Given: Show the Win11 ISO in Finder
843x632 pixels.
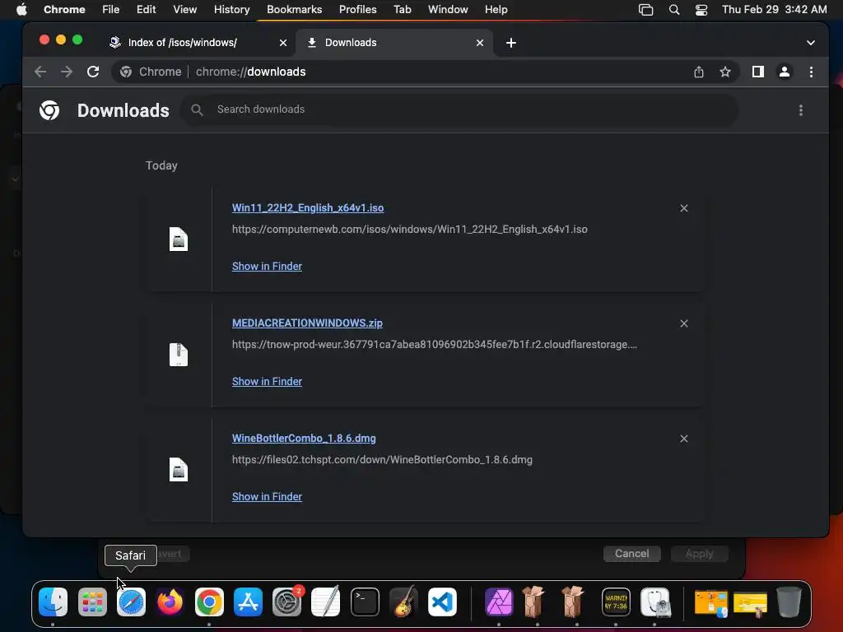Looking at the screenshot, I should pyautogui.click(x=267, y=266).
